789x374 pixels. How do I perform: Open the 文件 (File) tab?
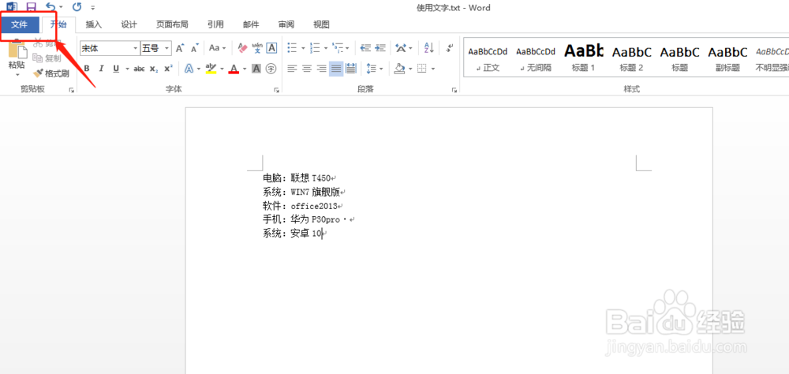click(20, 24)
